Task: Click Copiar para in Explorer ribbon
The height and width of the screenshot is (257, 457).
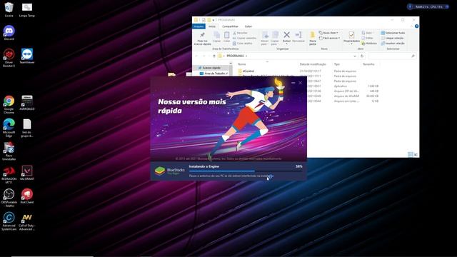Action: coord(275,39)
